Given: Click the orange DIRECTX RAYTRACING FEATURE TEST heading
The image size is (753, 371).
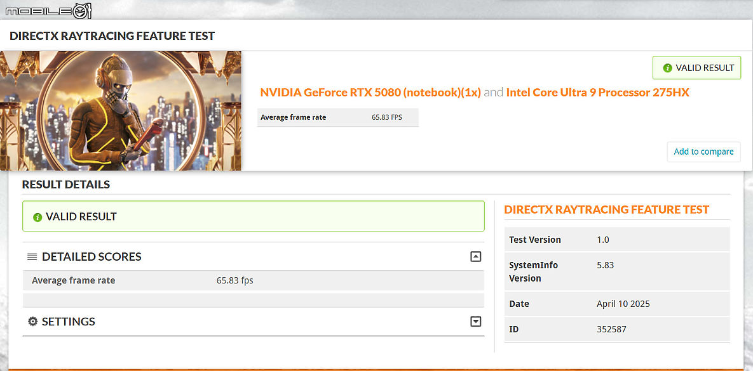Looking at the screenshot, I should (606, 209).
